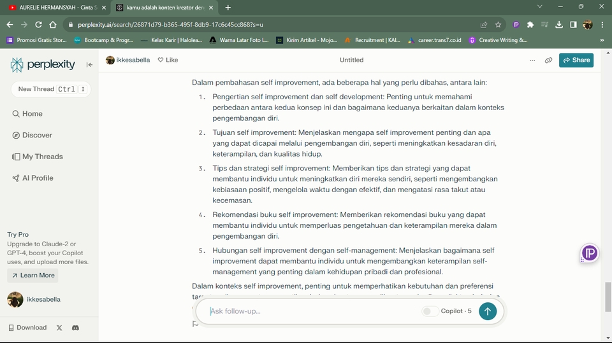Open My Threads in the sidebar
The width and height of the screenshot is (612, 343).
pyautogui.click(x=38, y=157)
